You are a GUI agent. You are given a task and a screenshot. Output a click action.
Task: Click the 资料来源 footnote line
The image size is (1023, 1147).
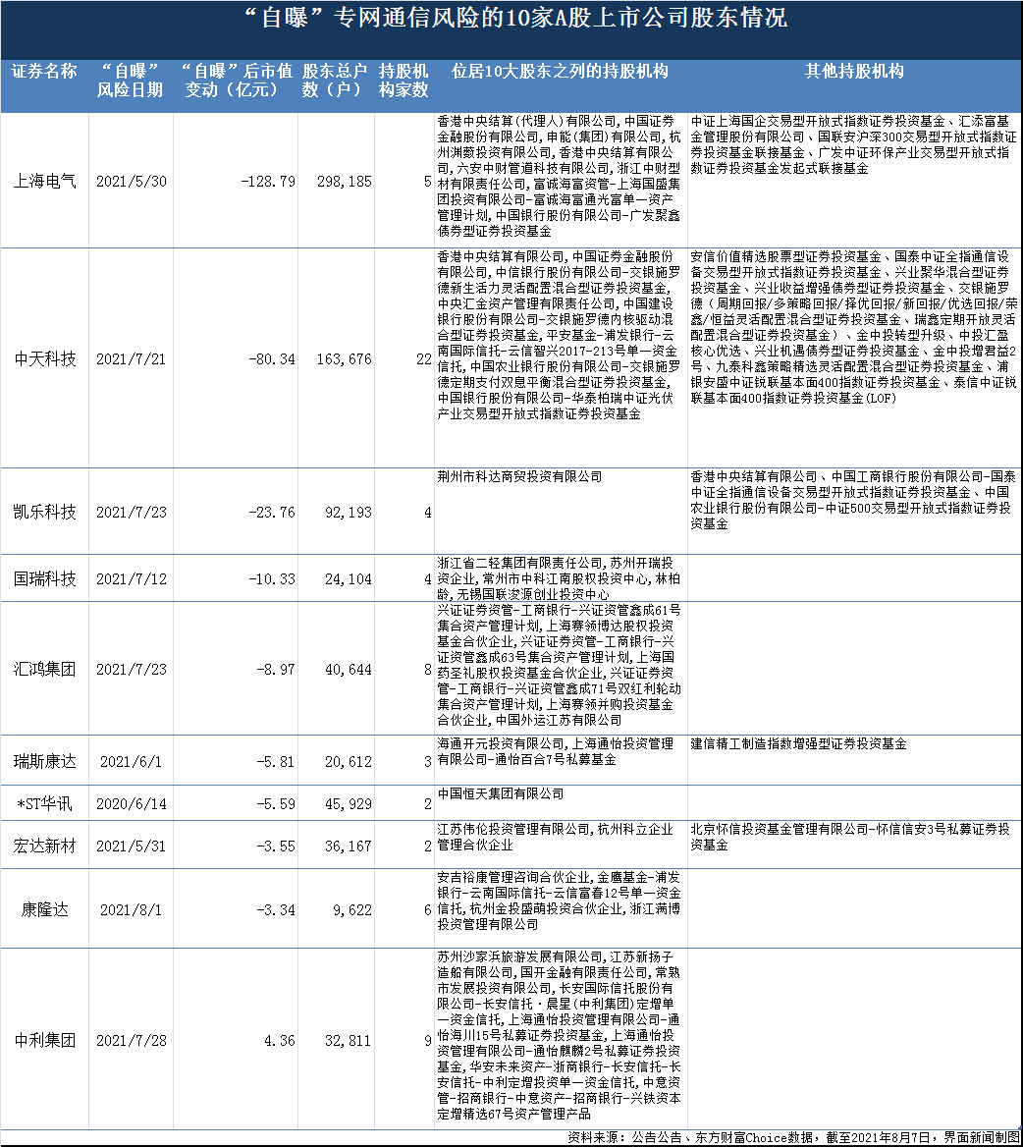coord(792,1137)
